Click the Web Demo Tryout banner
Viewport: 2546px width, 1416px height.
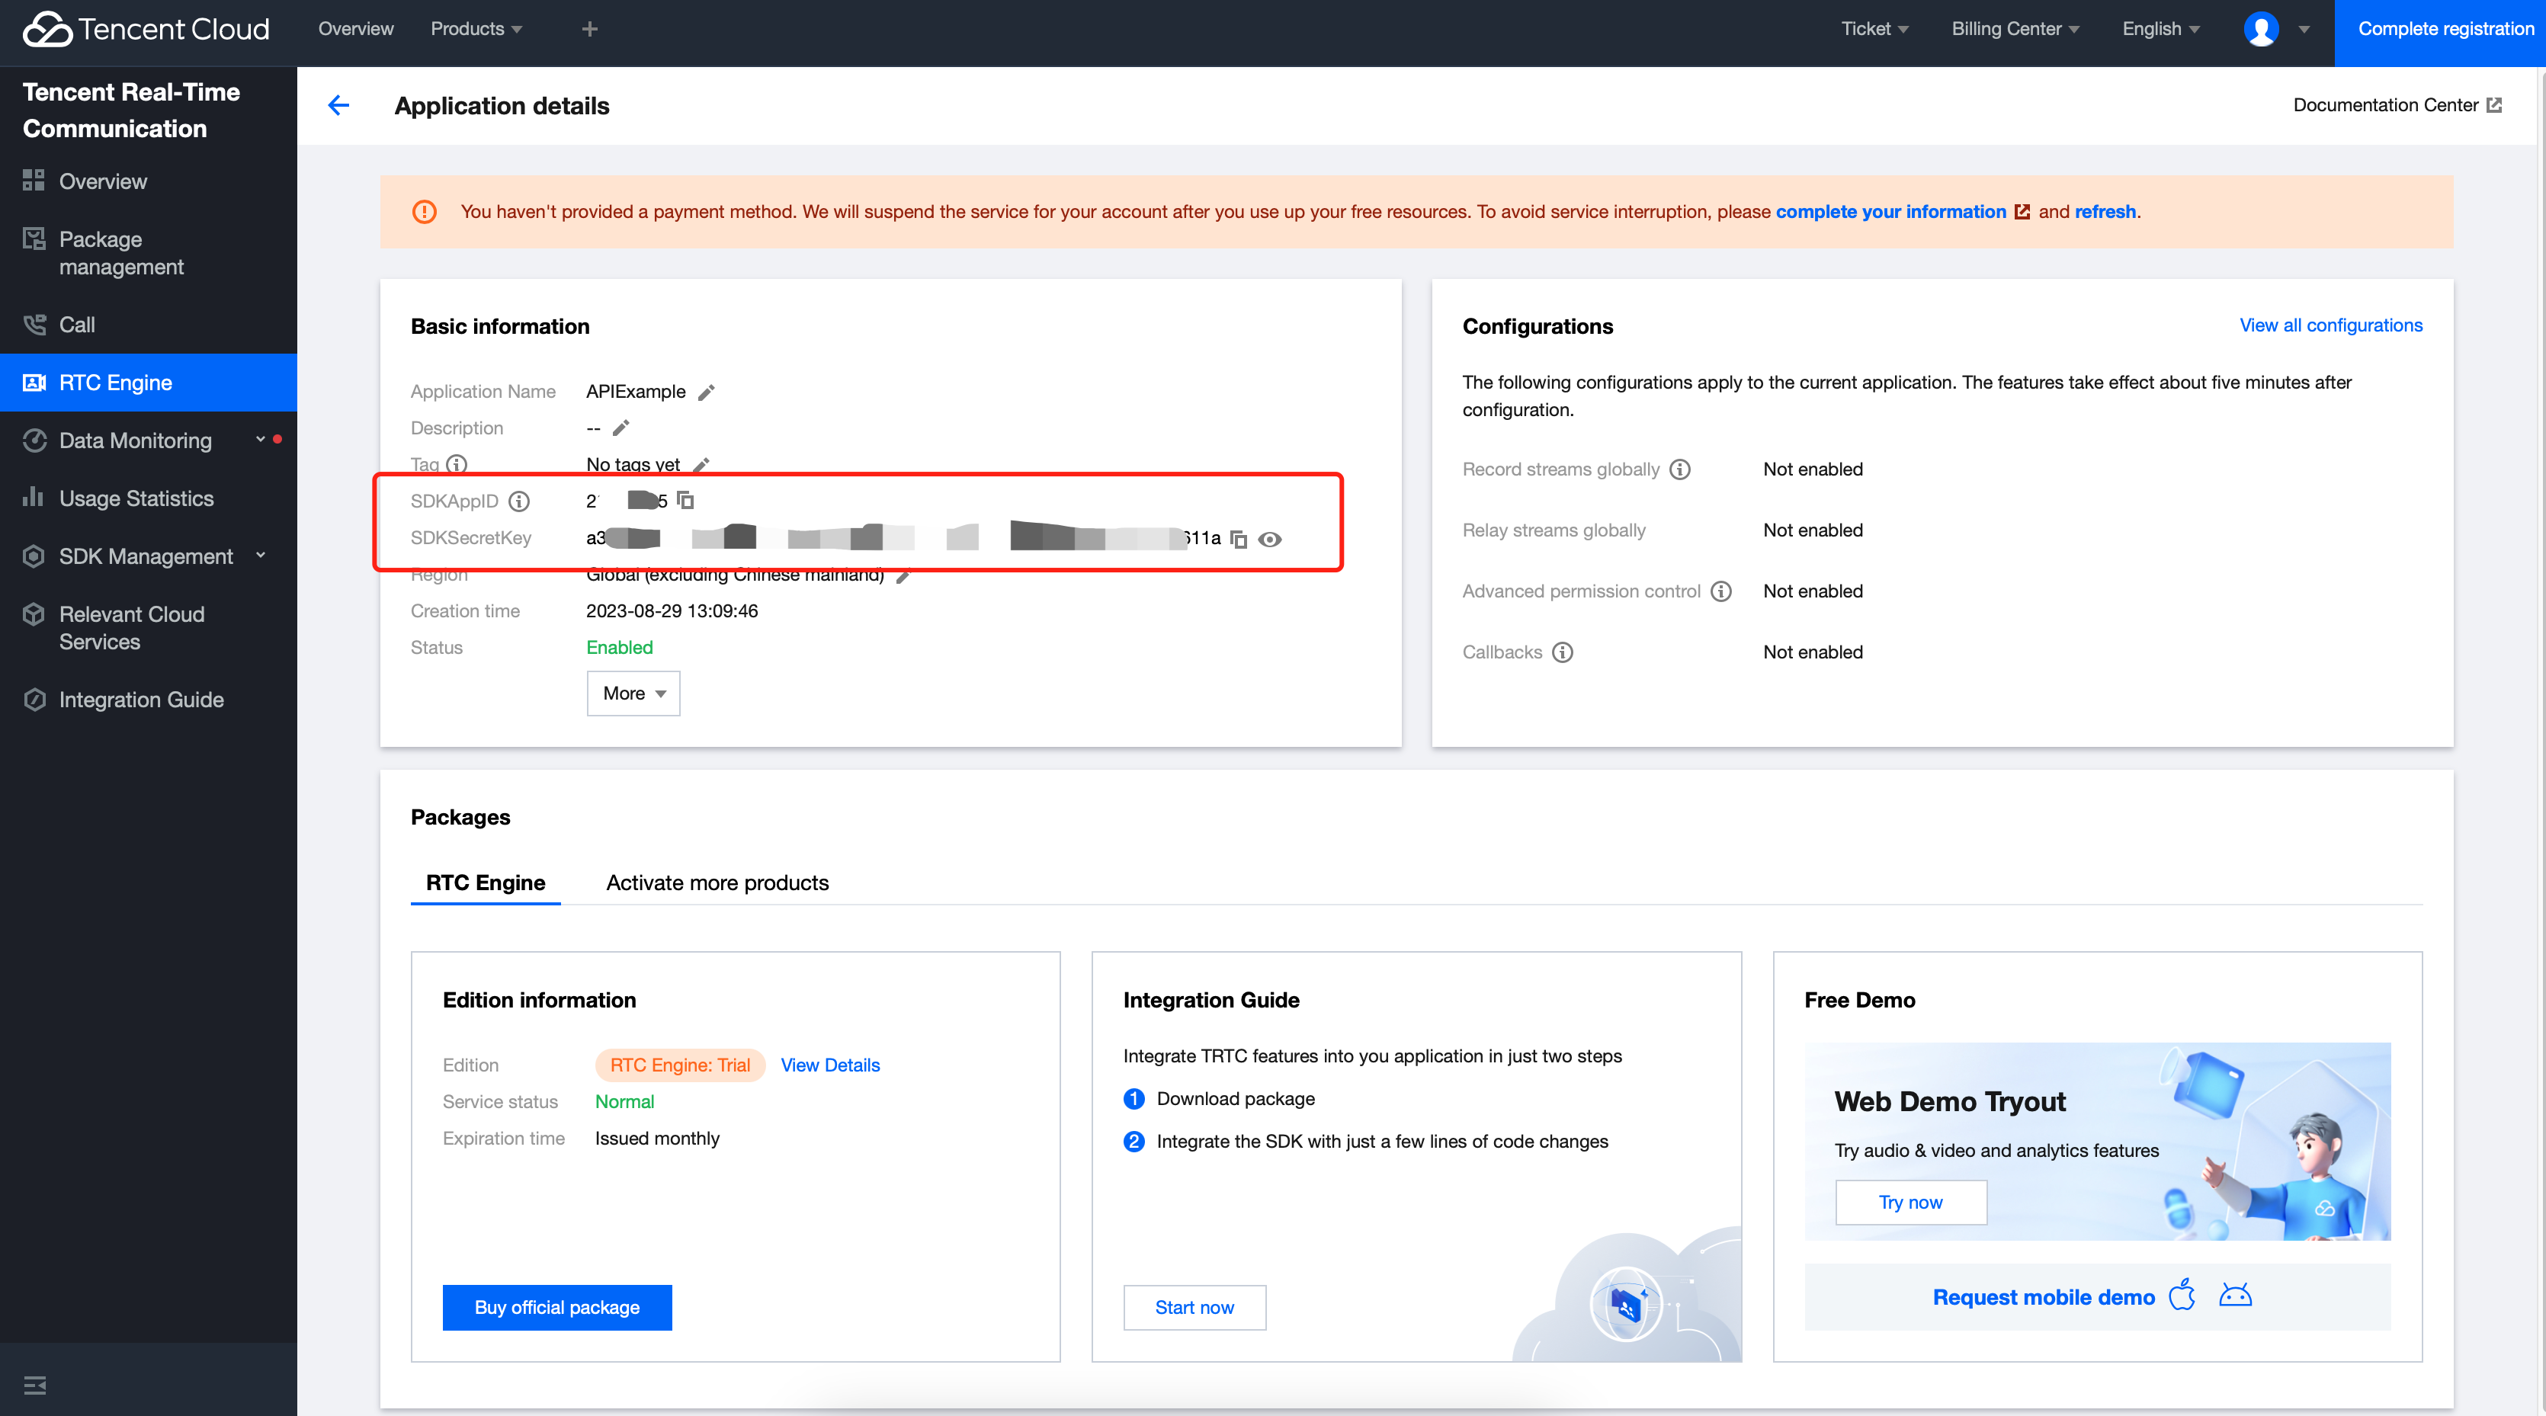tap(2097, 1142)
